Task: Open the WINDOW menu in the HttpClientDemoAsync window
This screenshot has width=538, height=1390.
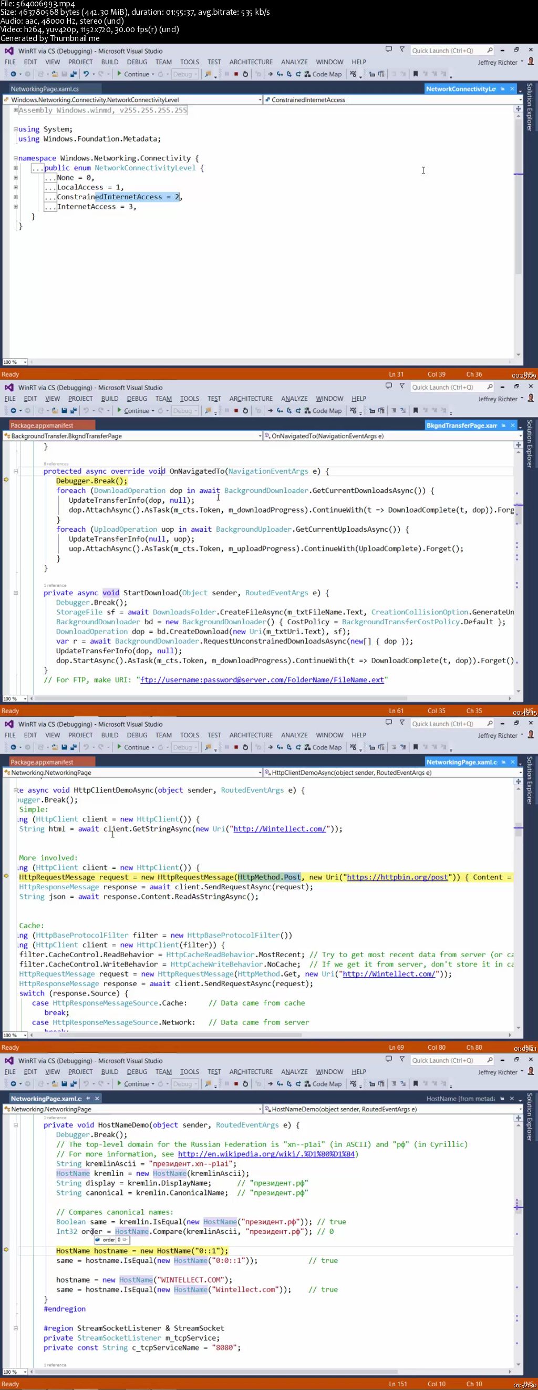Action: point(329,735)
